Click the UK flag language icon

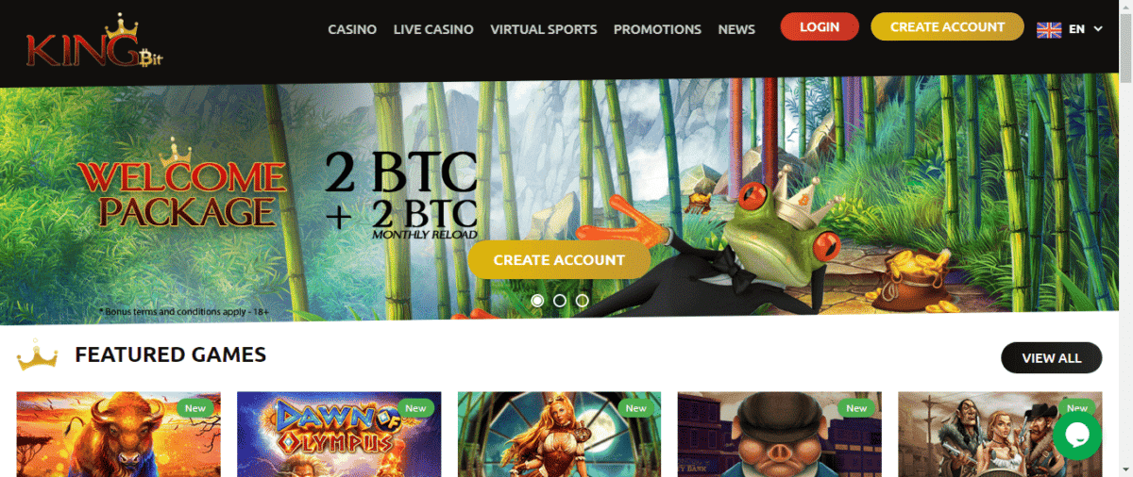coord(1049,29)
